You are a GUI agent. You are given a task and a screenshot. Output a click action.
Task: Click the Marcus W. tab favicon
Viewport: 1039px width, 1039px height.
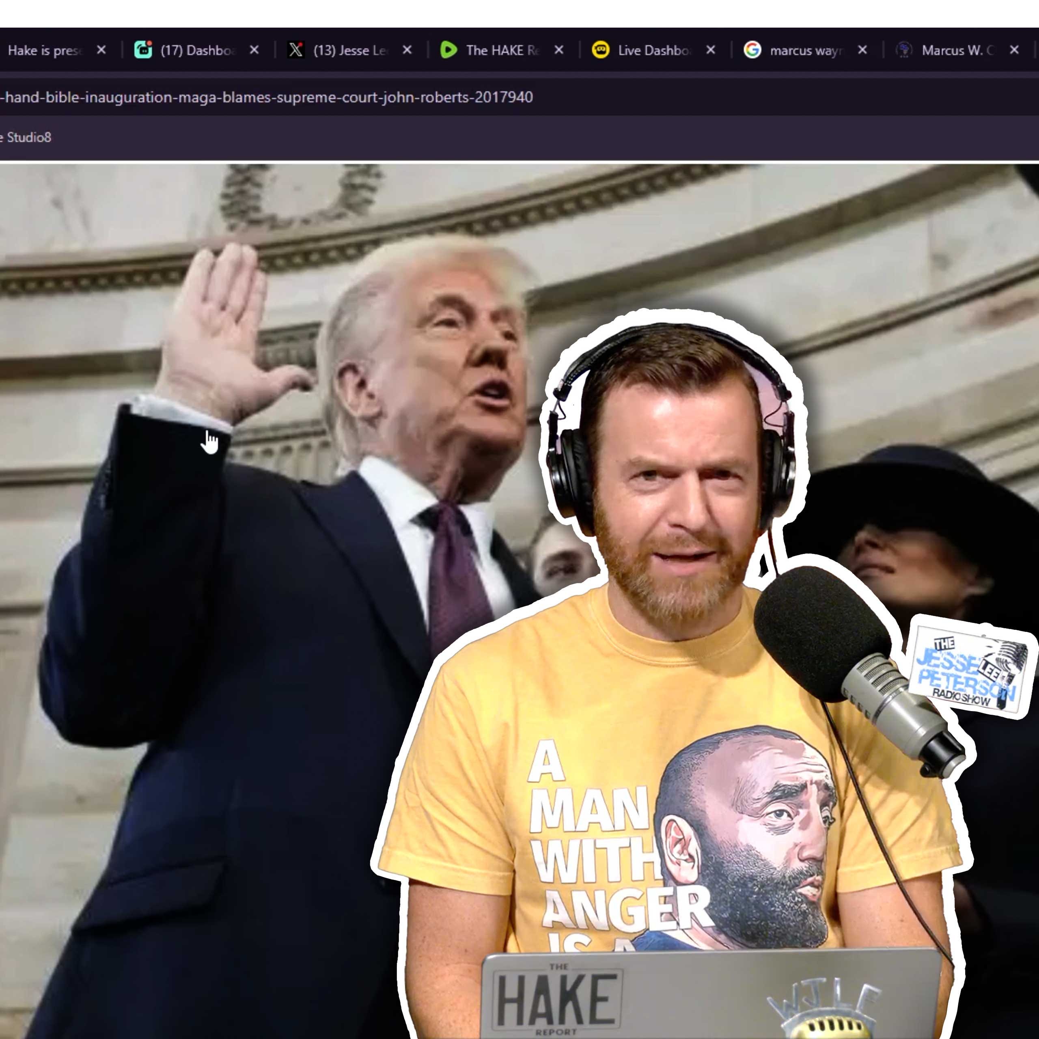pyautogui.click(x=904, y=50)
